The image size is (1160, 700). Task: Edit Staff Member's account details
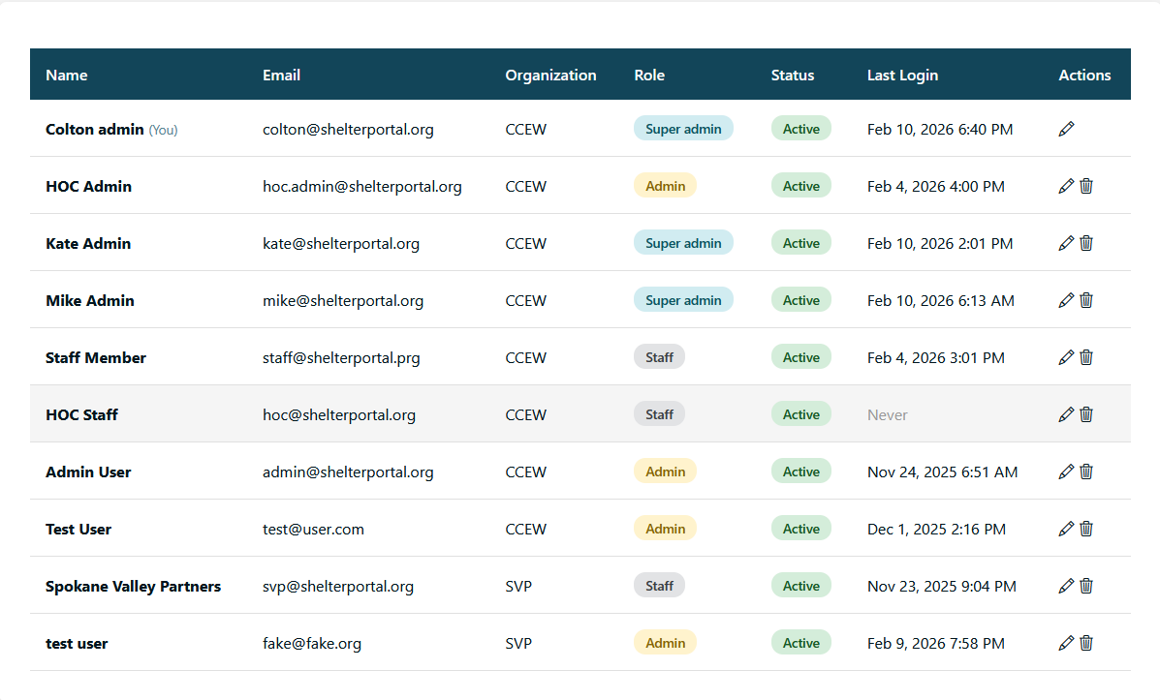pos(1066,356)
